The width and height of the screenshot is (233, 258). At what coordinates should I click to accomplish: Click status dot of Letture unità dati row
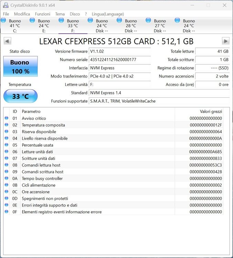[7, 151]
